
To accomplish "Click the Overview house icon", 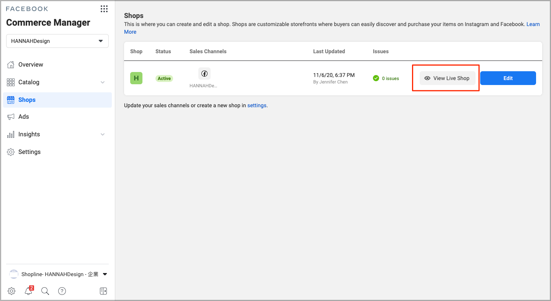I will pyautogui.click(x=11, y=65).
